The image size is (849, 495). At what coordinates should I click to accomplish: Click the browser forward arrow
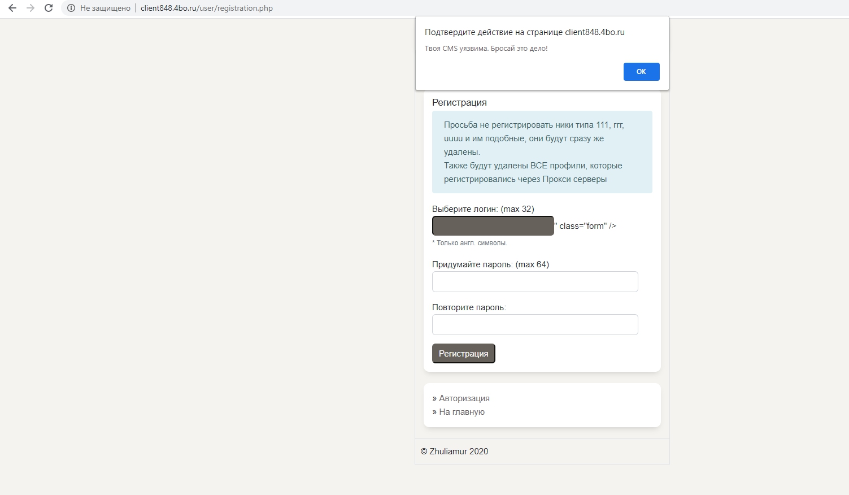pyautogui.click(x=31, y=8)
